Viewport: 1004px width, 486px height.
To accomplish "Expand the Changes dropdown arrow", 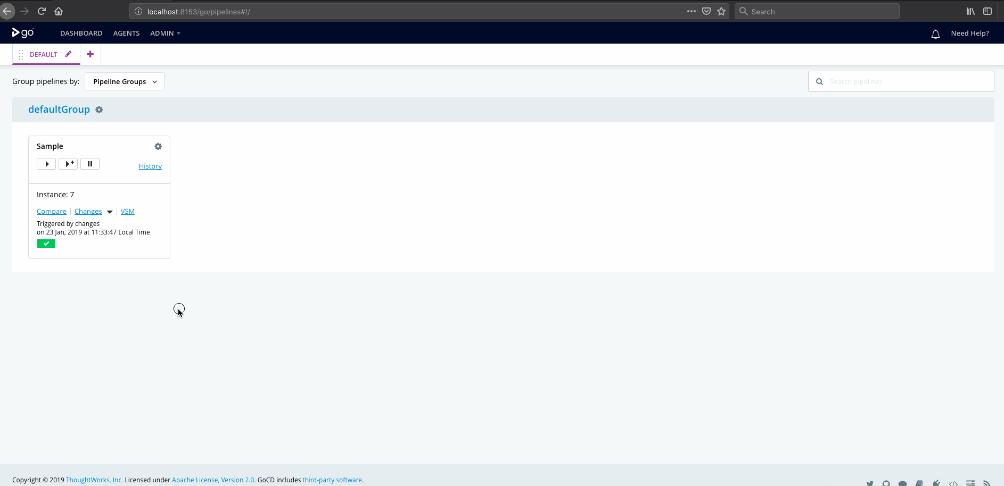I will coord(110,212).
